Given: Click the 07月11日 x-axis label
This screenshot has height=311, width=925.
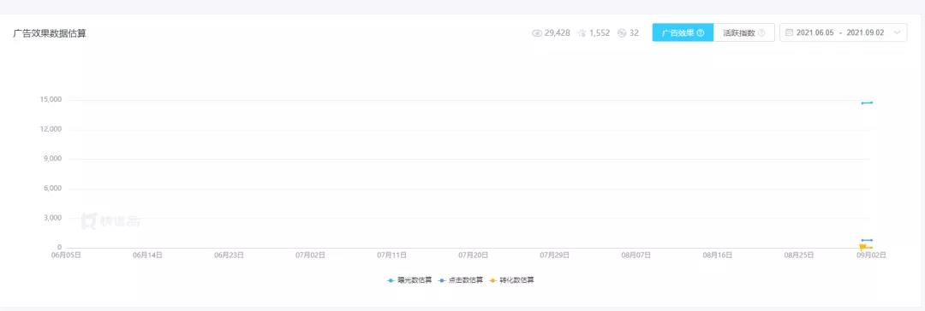Looking at the screenshot, I should [x=391, y=255].
